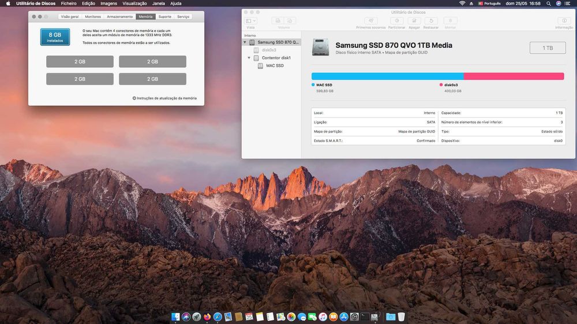Open the Visualização menu
The width and height of the screenshot is (577, 324).
click(134, 3)
